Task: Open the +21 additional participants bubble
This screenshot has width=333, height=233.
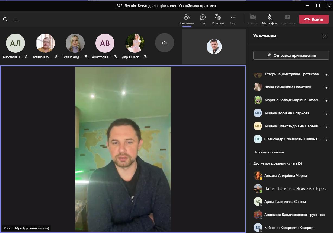Action: coord(164,43)
